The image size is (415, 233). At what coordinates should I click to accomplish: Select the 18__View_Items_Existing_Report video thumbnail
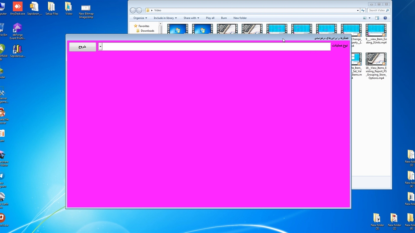tap(376, 60)
